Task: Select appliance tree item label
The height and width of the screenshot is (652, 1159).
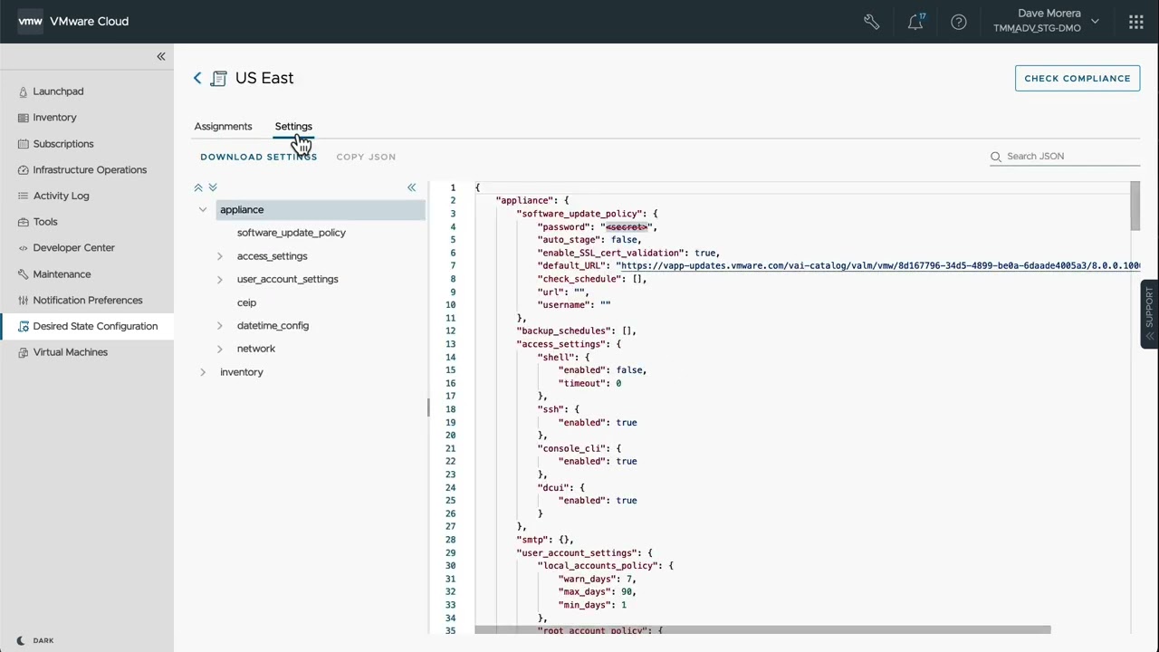Action: [242, 210]
